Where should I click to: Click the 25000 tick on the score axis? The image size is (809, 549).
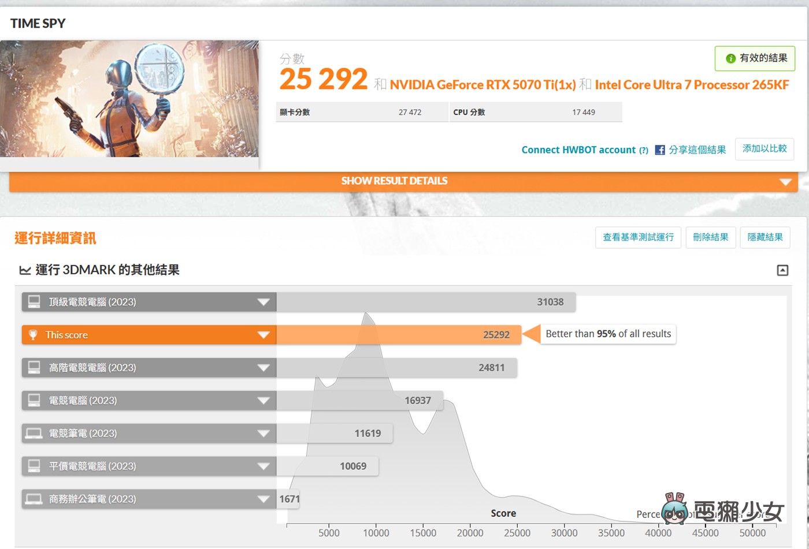[517, 533]
